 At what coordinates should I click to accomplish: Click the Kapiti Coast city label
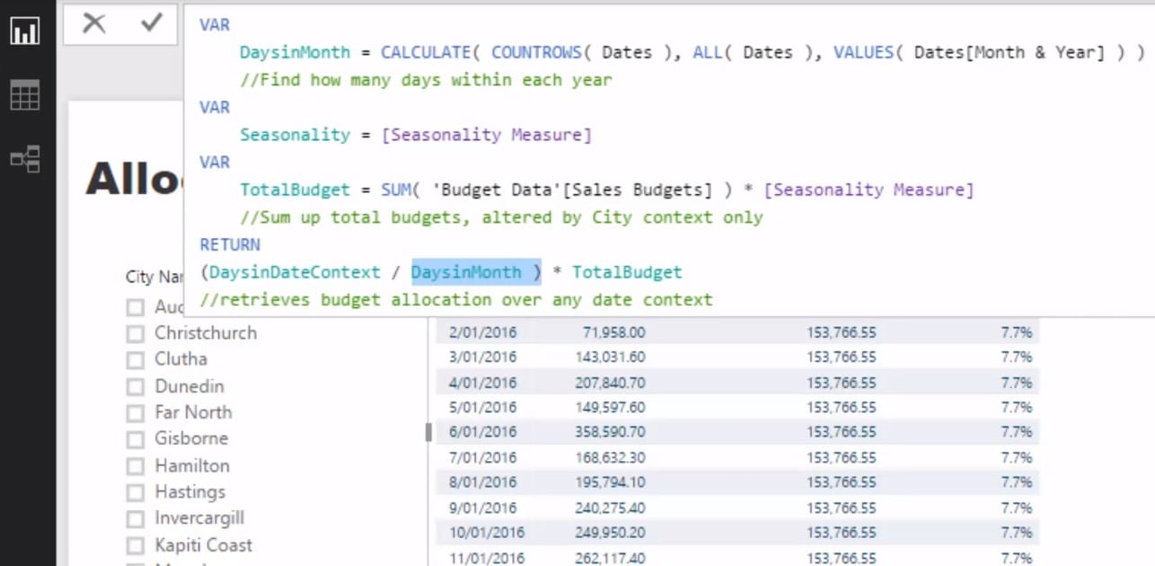[x=203, y=545]
